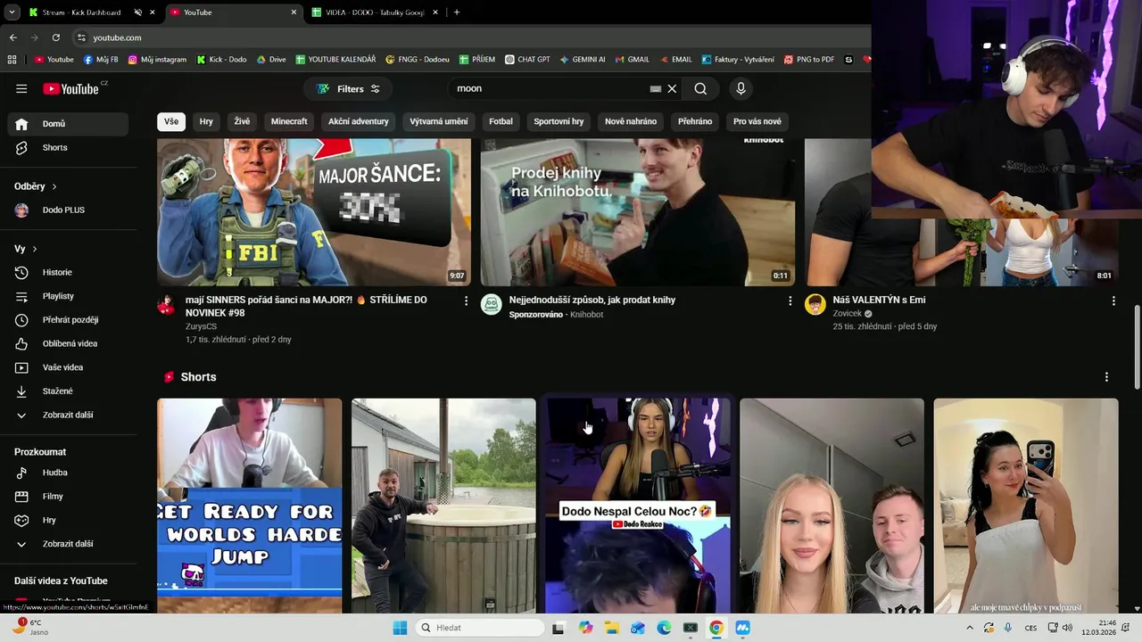
Task: Open the Knihobot sponsored video thumbnail
Action: pos(638,212)
